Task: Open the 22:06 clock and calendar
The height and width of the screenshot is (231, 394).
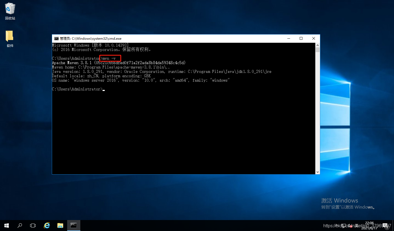Action: (369, 226)
